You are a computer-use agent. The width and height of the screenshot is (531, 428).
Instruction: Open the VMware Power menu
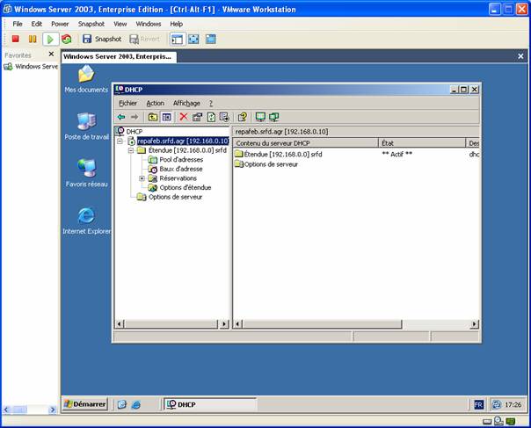pyautogui.click(x=60, y=24)
